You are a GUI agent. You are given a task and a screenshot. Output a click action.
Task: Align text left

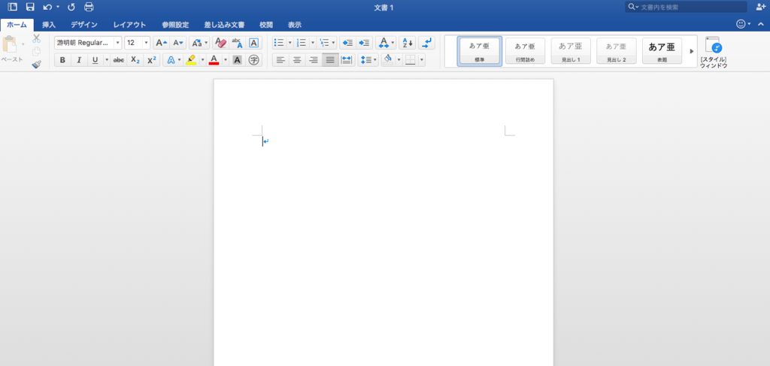click(x=280, y=60)
